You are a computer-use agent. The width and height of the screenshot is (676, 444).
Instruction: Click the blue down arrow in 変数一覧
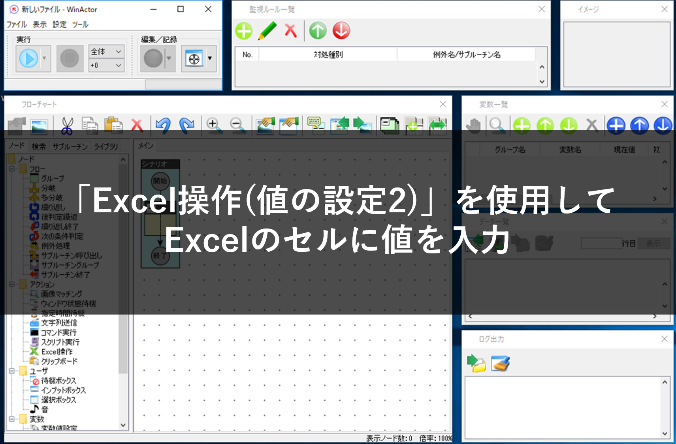[x=663, y=126]
